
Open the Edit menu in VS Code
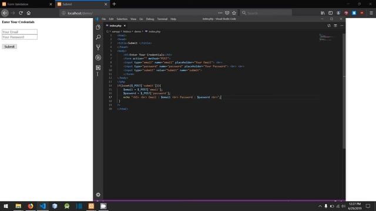pos(111,19)
